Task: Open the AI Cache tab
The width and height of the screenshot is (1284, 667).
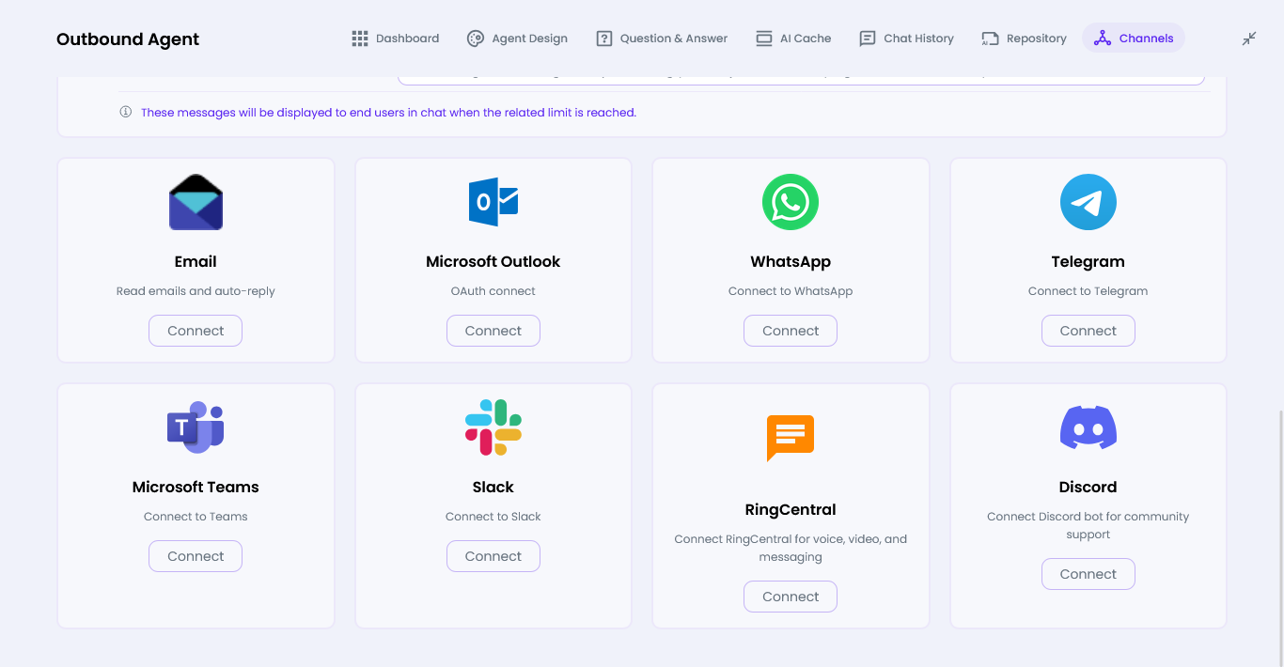Action: [x=794, y=39]
